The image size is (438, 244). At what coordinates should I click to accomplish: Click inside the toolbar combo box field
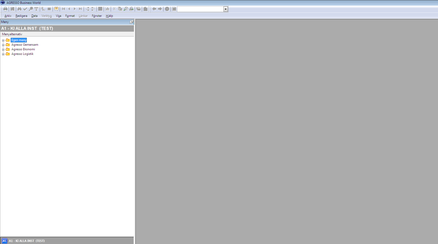200,9
